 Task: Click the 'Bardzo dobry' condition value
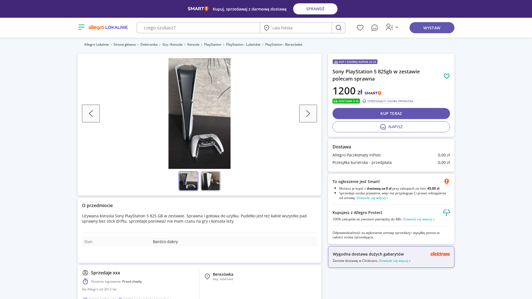pos(165,242)
